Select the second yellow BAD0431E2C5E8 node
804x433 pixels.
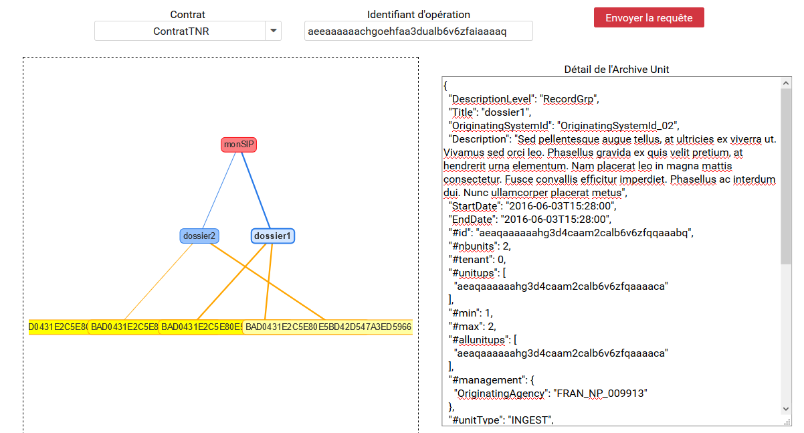click(x=124, y=327)
